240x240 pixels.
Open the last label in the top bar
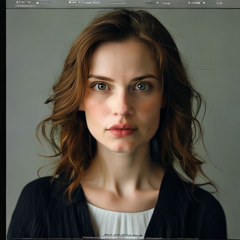point(219,3)
